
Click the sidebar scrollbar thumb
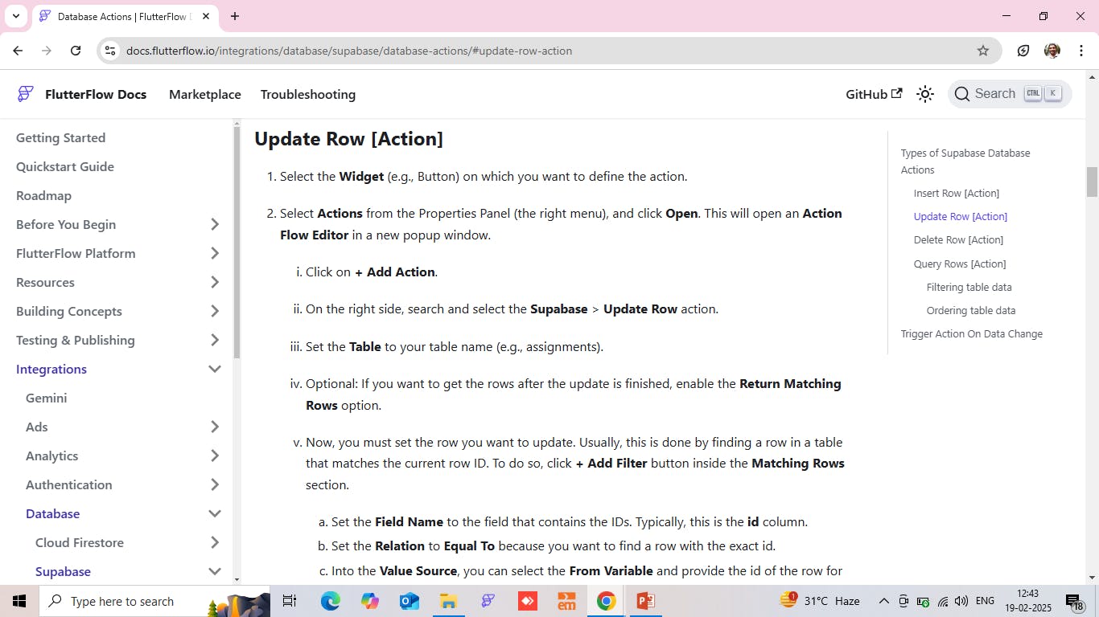(x=237, y=243)
